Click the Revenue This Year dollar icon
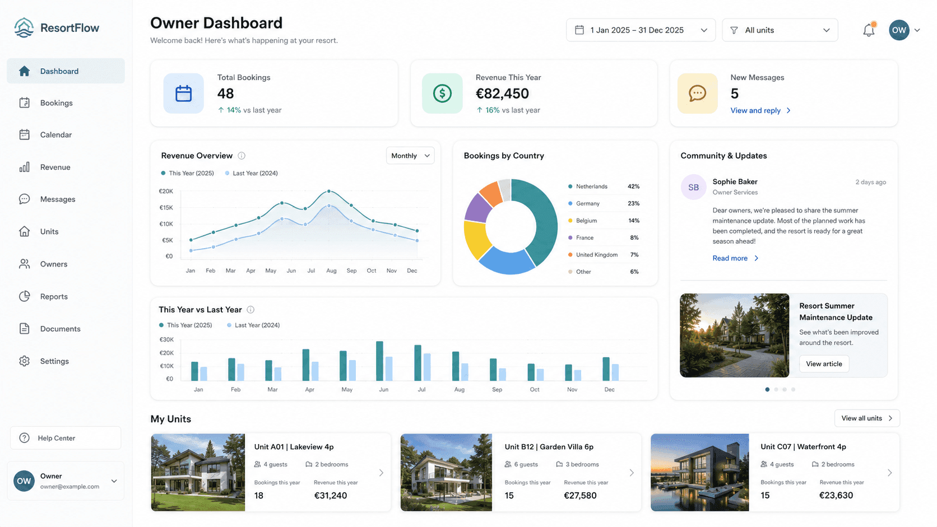Image resolution: width=937 pixels, height=527 pixels. (x=442, y=94)
